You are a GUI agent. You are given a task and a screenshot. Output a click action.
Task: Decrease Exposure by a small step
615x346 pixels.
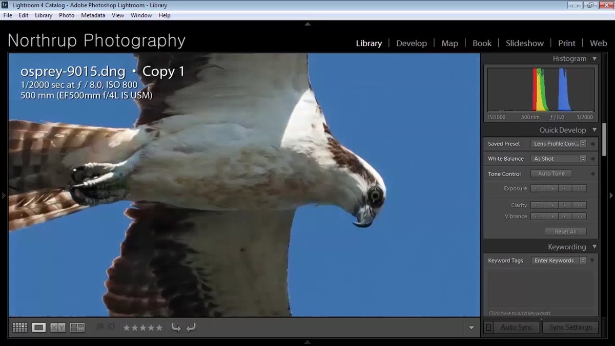click(551, 188)
